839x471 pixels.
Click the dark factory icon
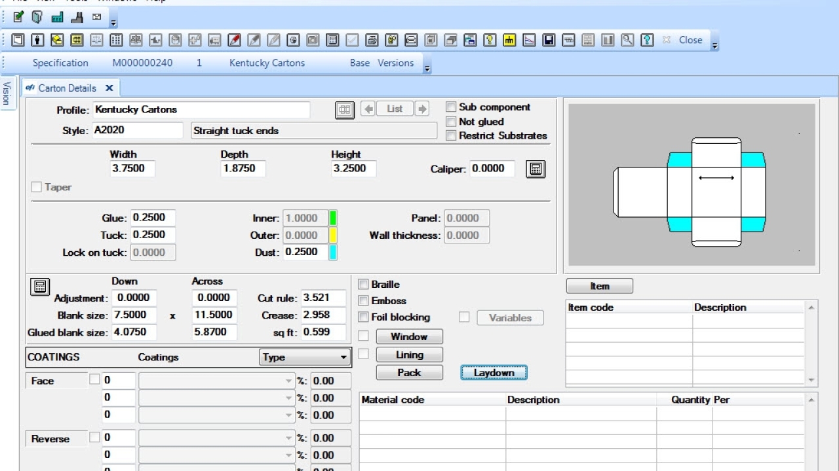[77, 17]
